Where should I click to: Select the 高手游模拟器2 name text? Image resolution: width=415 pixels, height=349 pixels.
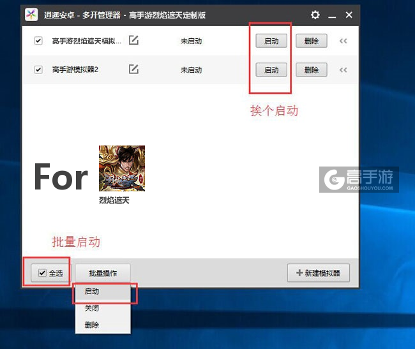[75, 70]
